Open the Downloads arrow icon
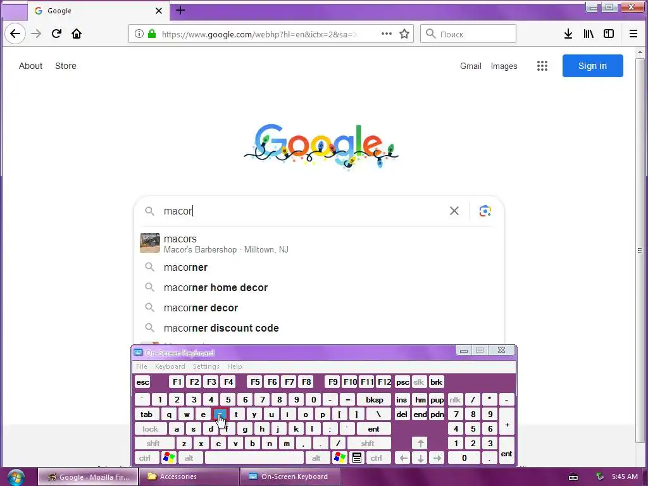The width and height of the screenshot is (648, 486). pos(568,34)
